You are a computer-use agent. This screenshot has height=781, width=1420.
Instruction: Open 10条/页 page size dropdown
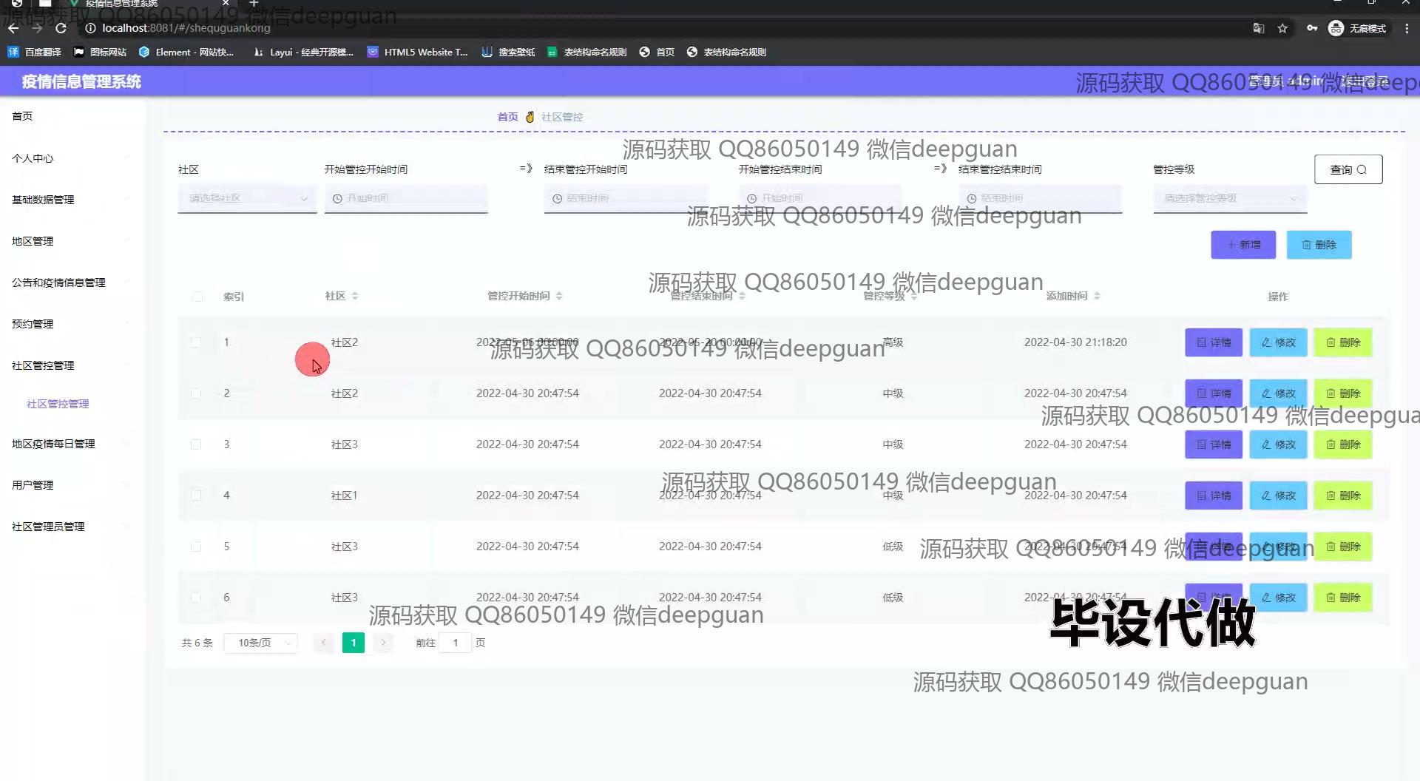[x=260, y=643]
